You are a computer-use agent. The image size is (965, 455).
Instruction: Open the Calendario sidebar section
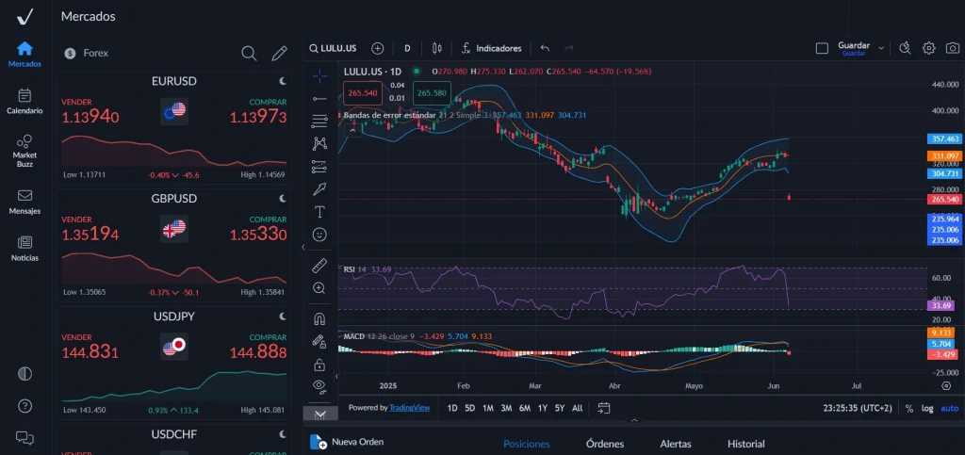point(25,102)
